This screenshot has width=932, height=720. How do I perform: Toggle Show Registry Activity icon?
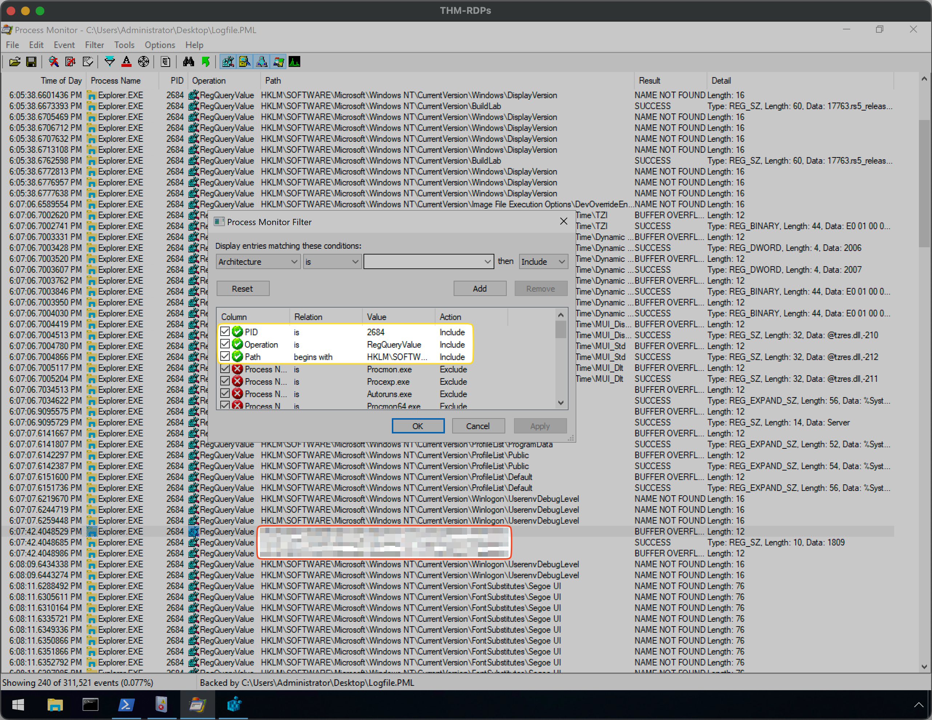(x=228, y=62)
